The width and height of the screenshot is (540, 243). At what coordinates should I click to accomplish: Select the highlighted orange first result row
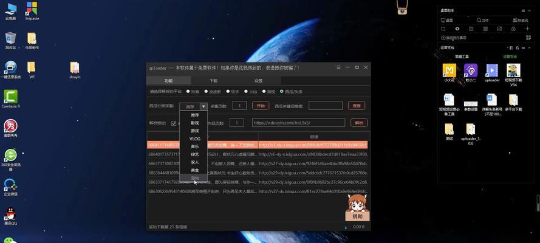tap(258, 145)
